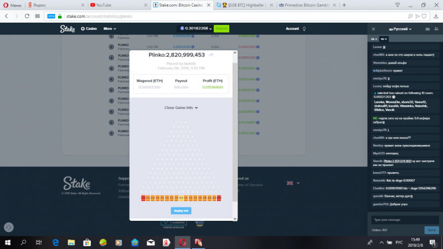Click the Stake logo in header
This screenshot has height=249, width=443.
(67, 29)
